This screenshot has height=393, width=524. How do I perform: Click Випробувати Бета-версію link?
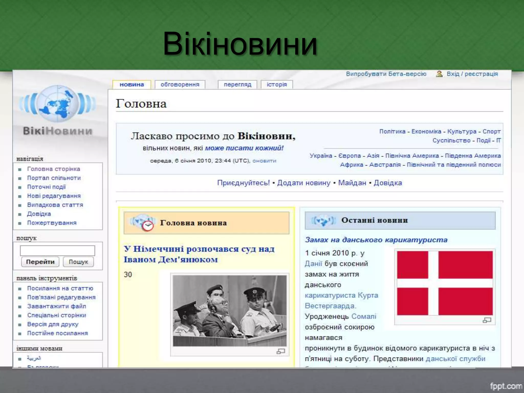tap(386, 74)
